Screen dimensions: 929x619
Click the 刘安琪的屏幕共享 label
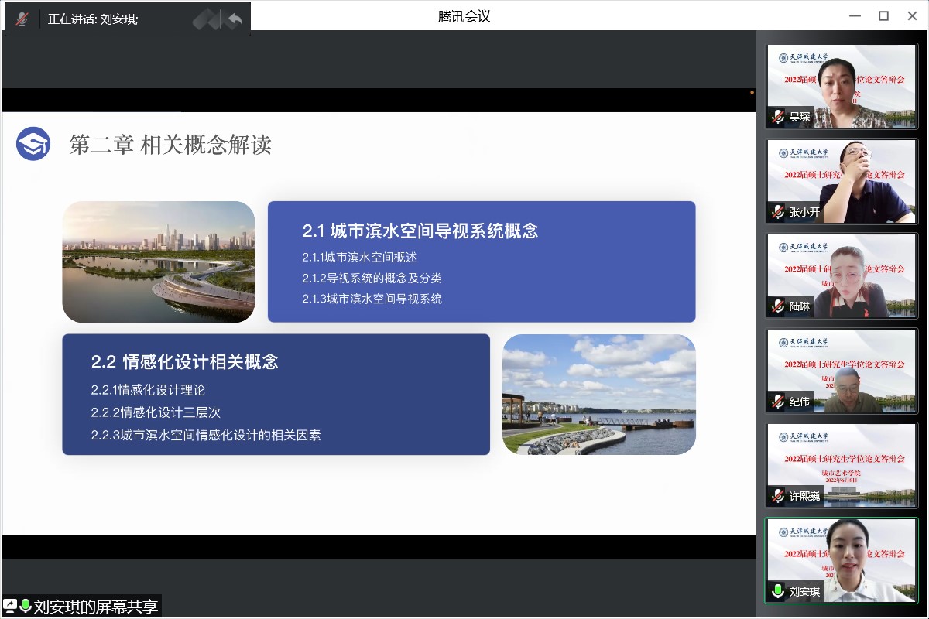coord(96,607)
